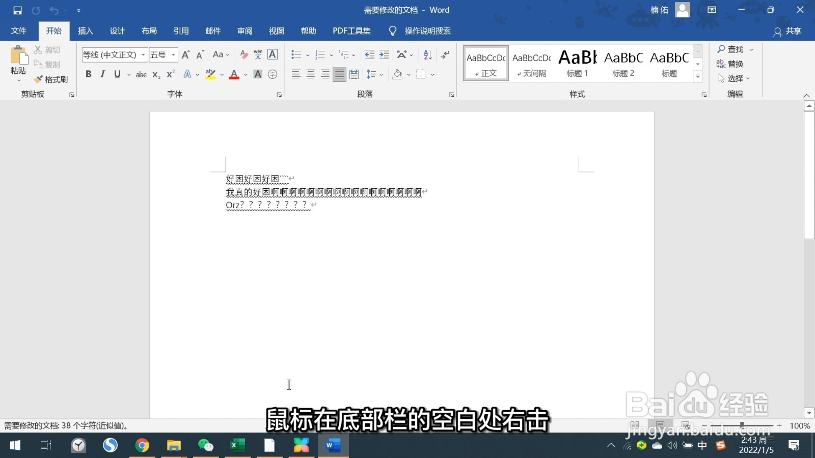This screenshot has width=815, height=458.
Task: Expand the styles gallery more arrow
Action: (698, 77)
